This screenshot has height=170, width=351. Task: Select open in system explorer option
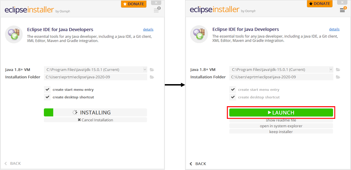pyautogui.click(x=281, y=126)
